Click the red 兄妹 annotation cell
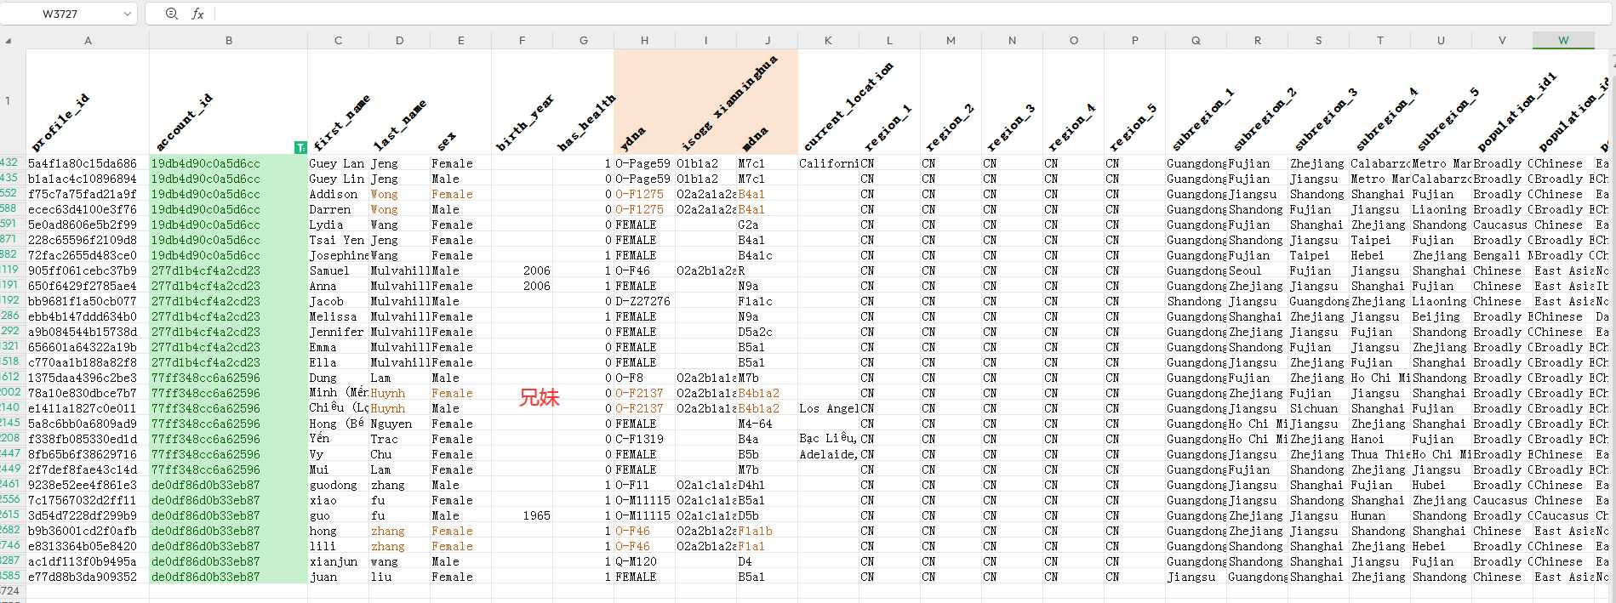Image resolution: width=1616 pixels, height=603 pixels. click(539, 397)
